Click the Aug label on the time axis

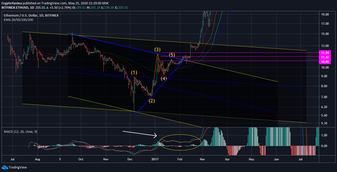pos(37,159)
